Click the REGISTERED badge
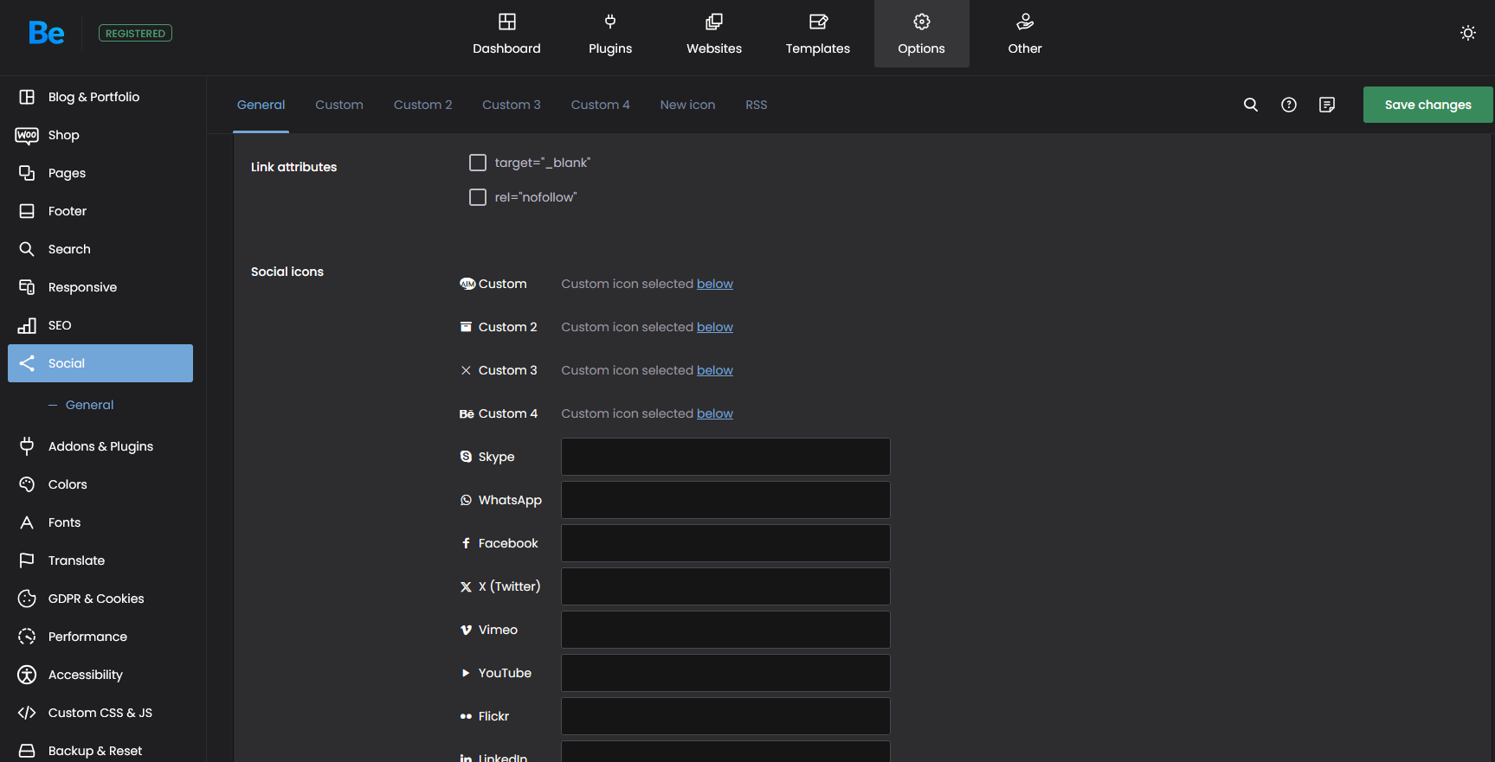 [x=135, y=33]
